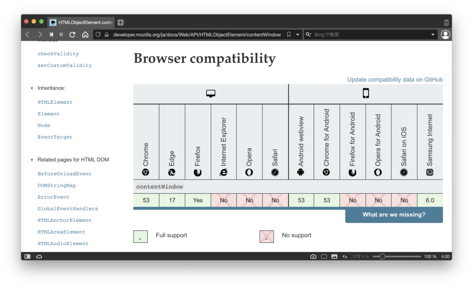Open the address bar history dropdown
The width and height of the screenshot is (473, 288).
click(298, 35)
